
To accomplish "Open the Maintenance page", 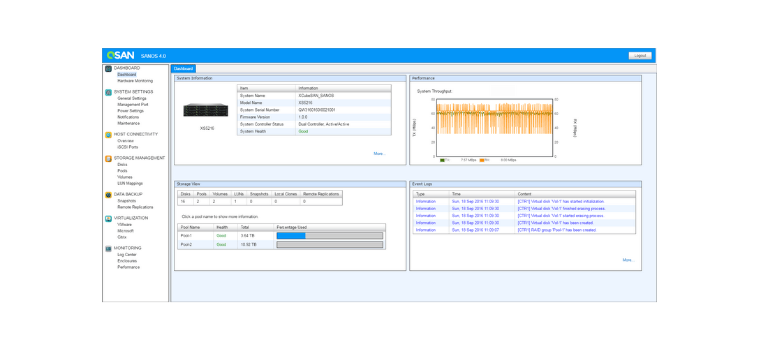I will point(128,124).
